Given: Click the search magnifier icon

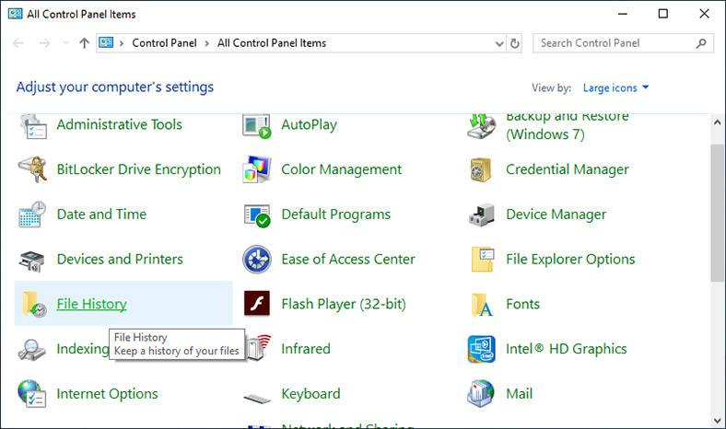Looking at the screenshot, I should [701, 43].
